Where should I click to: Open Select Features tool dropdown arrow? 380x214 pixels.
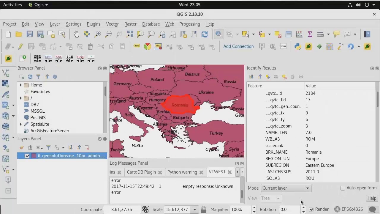[254, 34]
